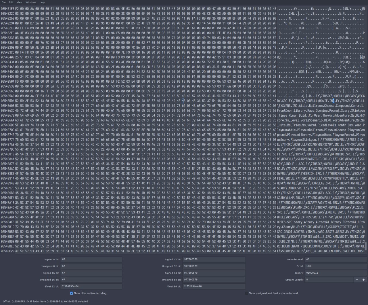The height and width of the screenshot is (305, 368).
Task: Click the Signed 32 bit value field
Action: 214,259
